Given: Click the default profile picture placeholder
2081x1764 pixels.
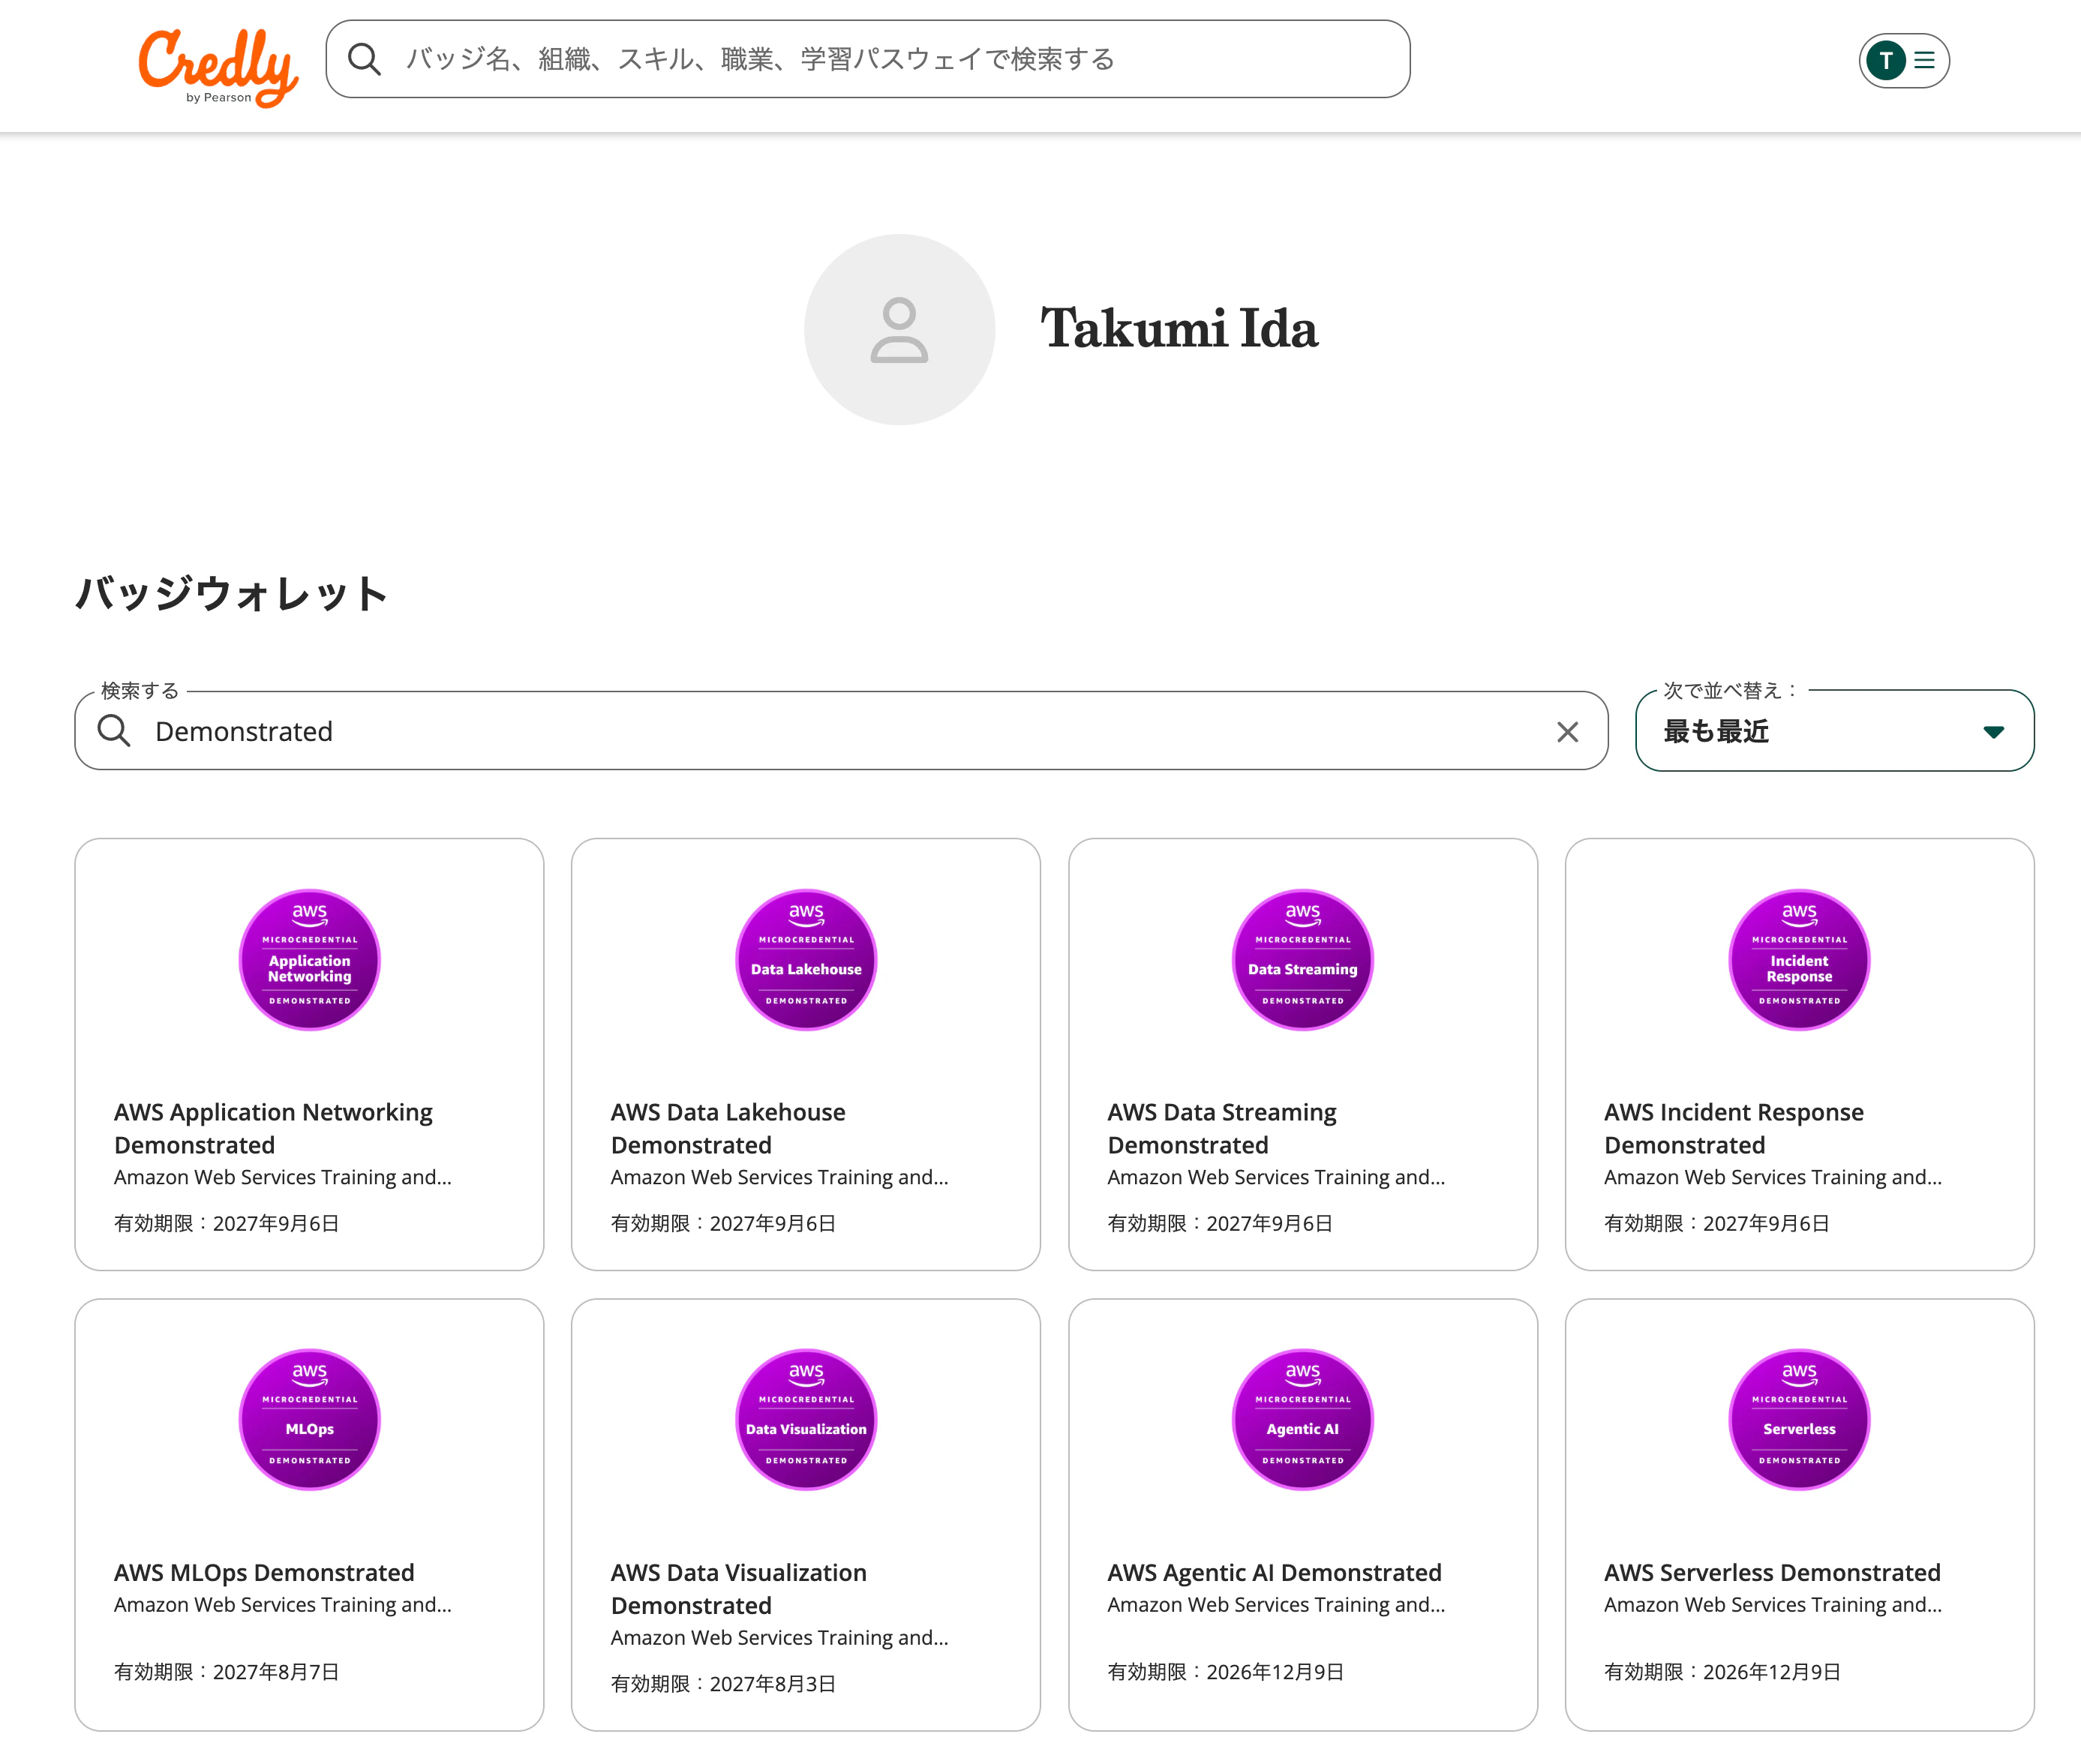Looking at the screenshot, I should click(899, 329).
